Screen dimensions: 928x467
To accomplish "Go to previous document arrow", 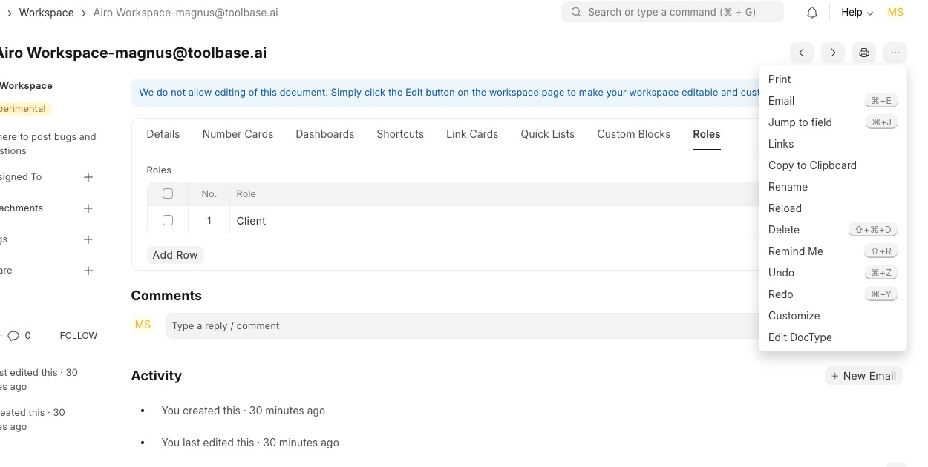I will (802, 53).
